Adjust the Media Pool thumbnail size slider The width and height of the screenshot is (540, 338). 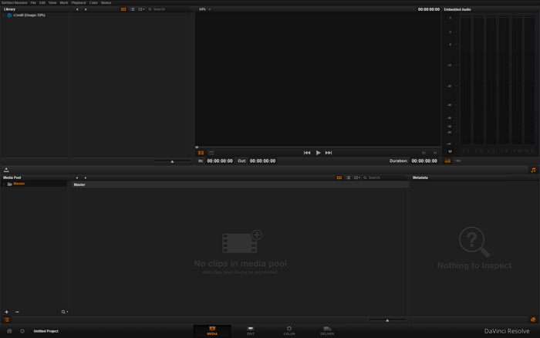point(387,320)
